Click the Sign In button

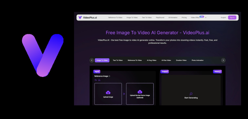click(232, 18)
